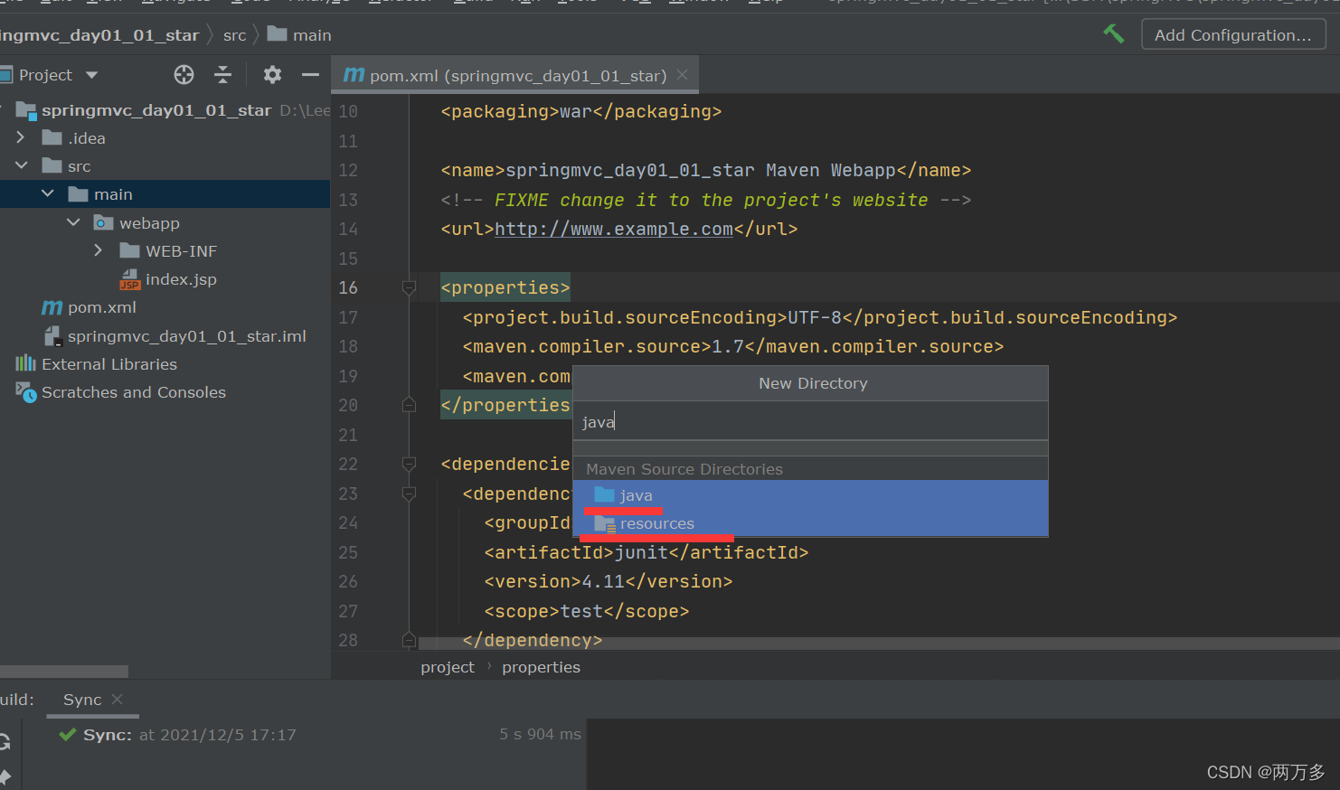The height and width of the screenshot is (790, 1340).
Task: Click the version 4.11 line
Action: pos(608,581)
